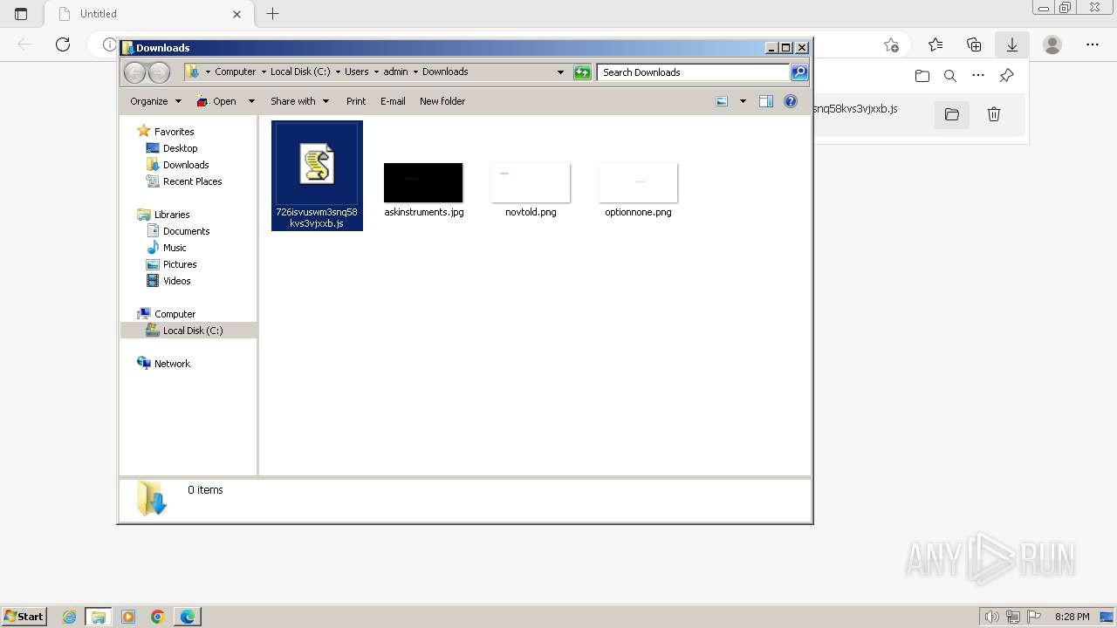This screenshot has width=1117, height=628.
Task: Select Videos library
Action: coord(176,281)
